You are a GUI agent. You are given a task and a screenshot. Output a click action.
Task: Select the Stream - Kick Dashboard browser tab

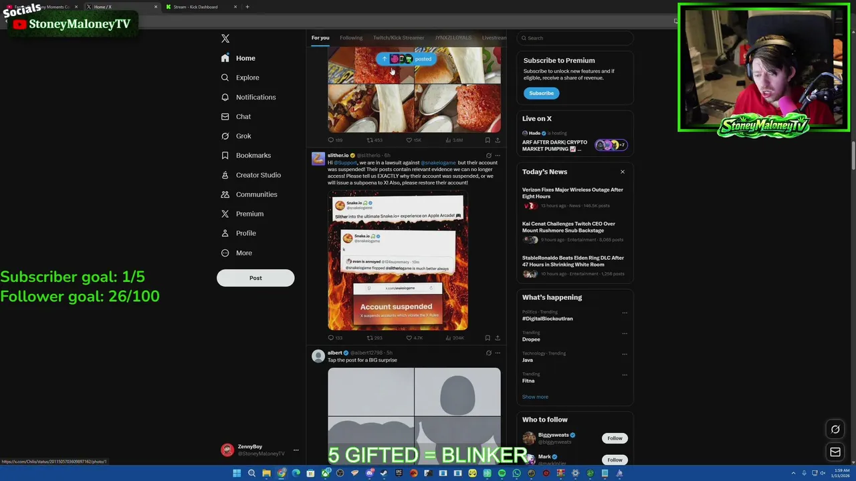coord(201,7)
